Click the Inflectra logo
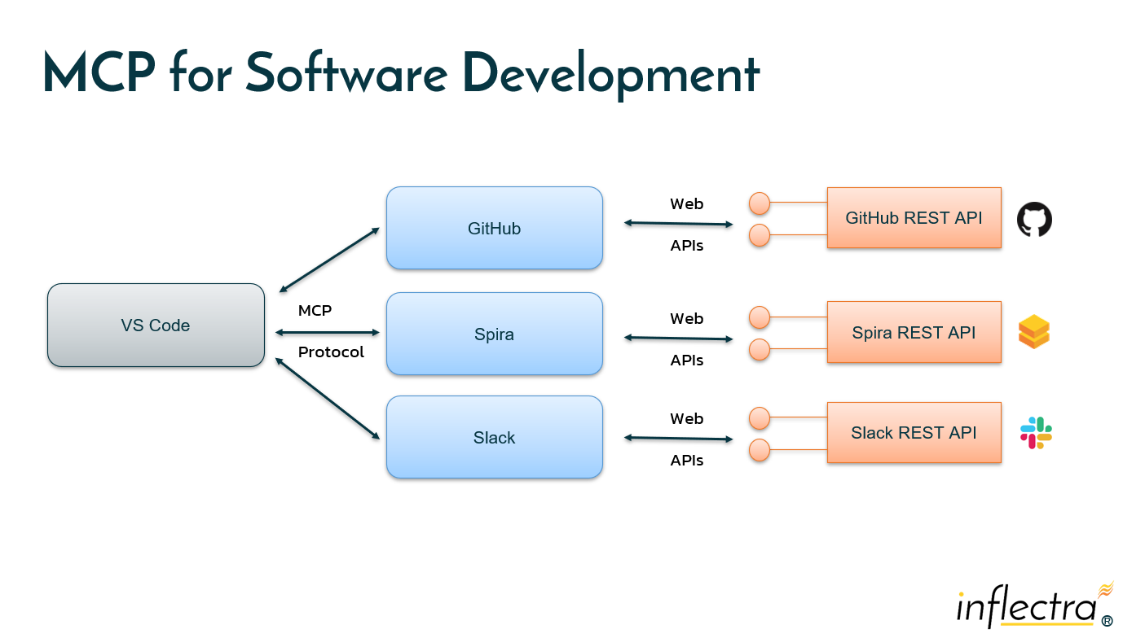 pyautogui.click(x=1035, y=605)
